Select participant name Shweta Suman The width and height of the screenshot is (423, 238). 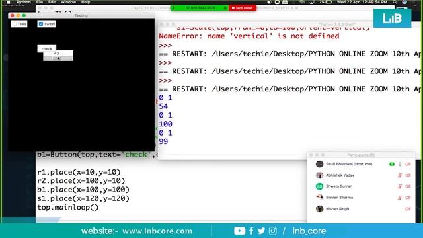pos(339,186)
